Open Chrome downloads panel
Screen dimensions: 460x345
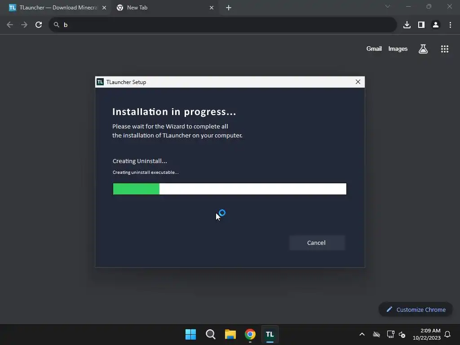[407, 25]
